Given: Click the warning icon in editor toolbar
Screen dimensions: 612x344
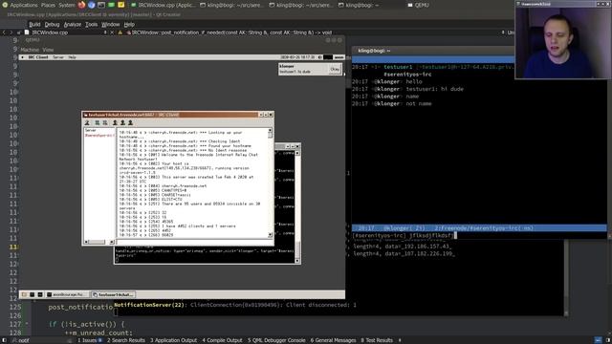Looking at the screenshot, I should pos(120,32).
